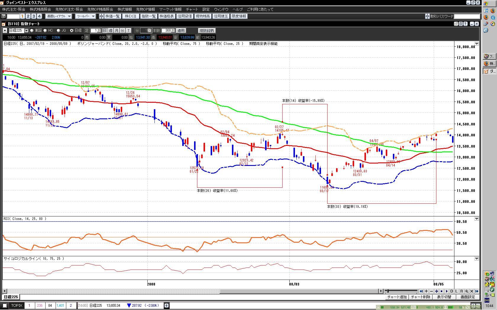
Task: Click the jump-to-oldest arrow icon
Action: (x=421, y=291)
